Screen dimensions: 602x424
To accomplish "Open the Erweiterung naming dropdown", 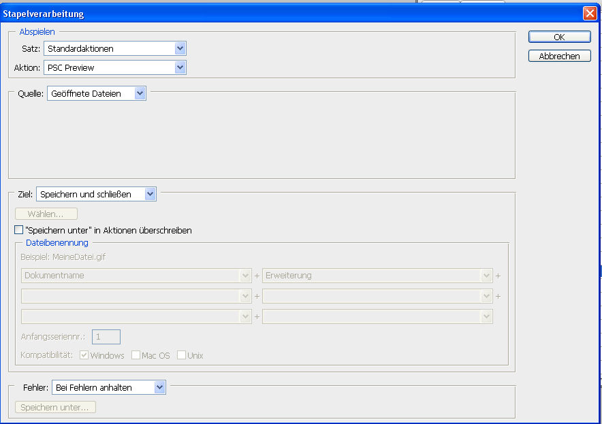I will pyautogui.click(x=377, y=276).
